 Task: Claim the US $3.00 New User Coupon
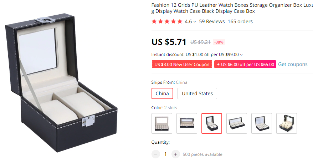point(182,64)
